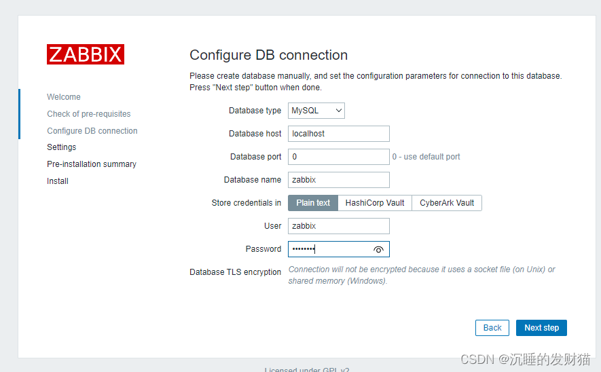601x372 pixels.
Task: Select CyberArk Vault credentials storage
Action: [x=447, y=203]
